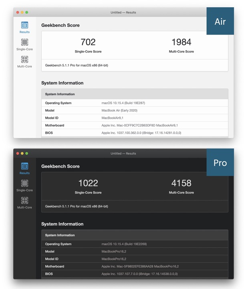The height and width of the screenshot is (289, 244).
Task: Click BIOS value 1037.107.7.0.0
Action: click(140, 274)
